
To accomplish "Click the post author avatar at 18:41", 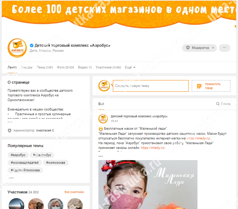I will (x=103, y=119).
